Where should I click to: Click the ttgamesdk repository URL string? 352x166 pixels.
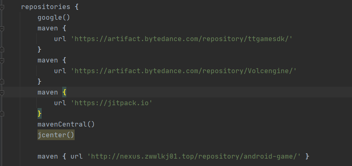tap(181, 39)
